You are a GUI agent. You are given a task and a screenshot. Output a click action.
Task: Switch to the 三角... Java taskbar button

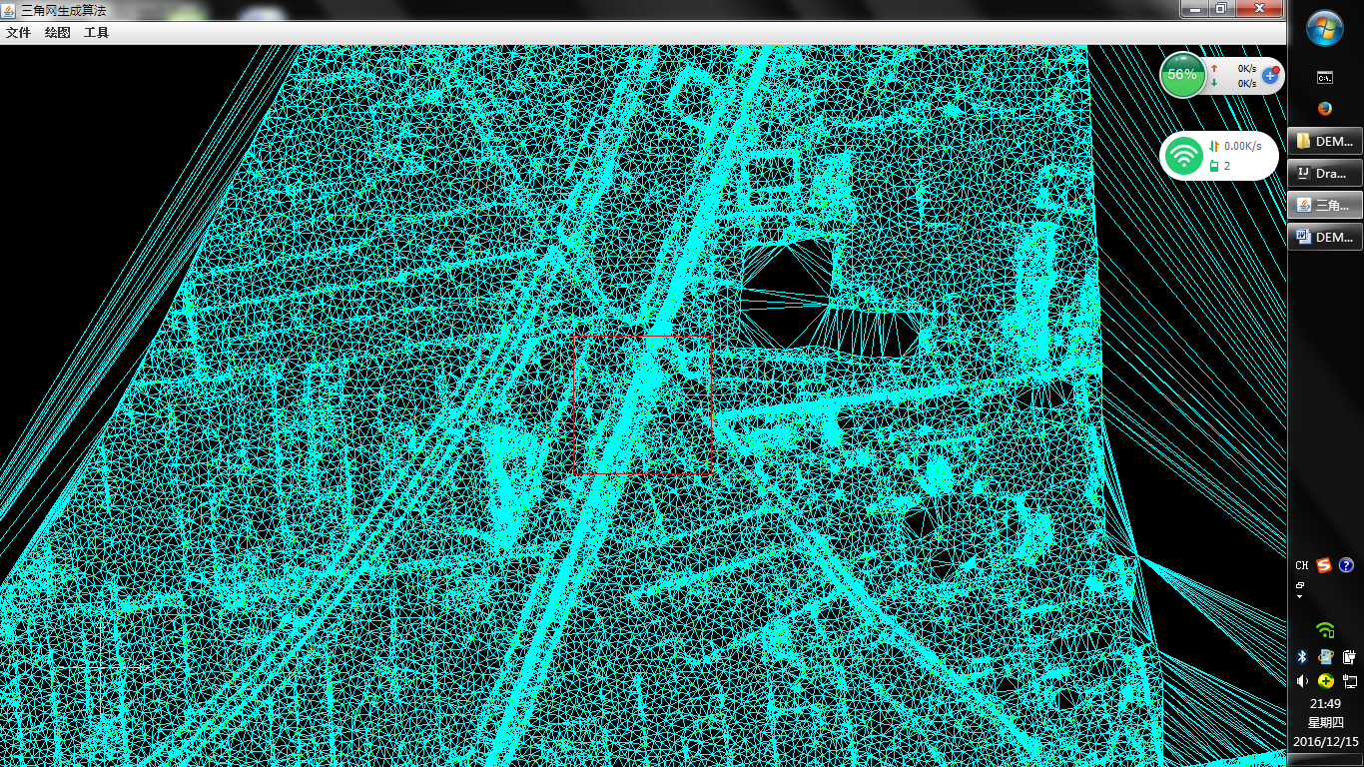tap(1325, 205)
